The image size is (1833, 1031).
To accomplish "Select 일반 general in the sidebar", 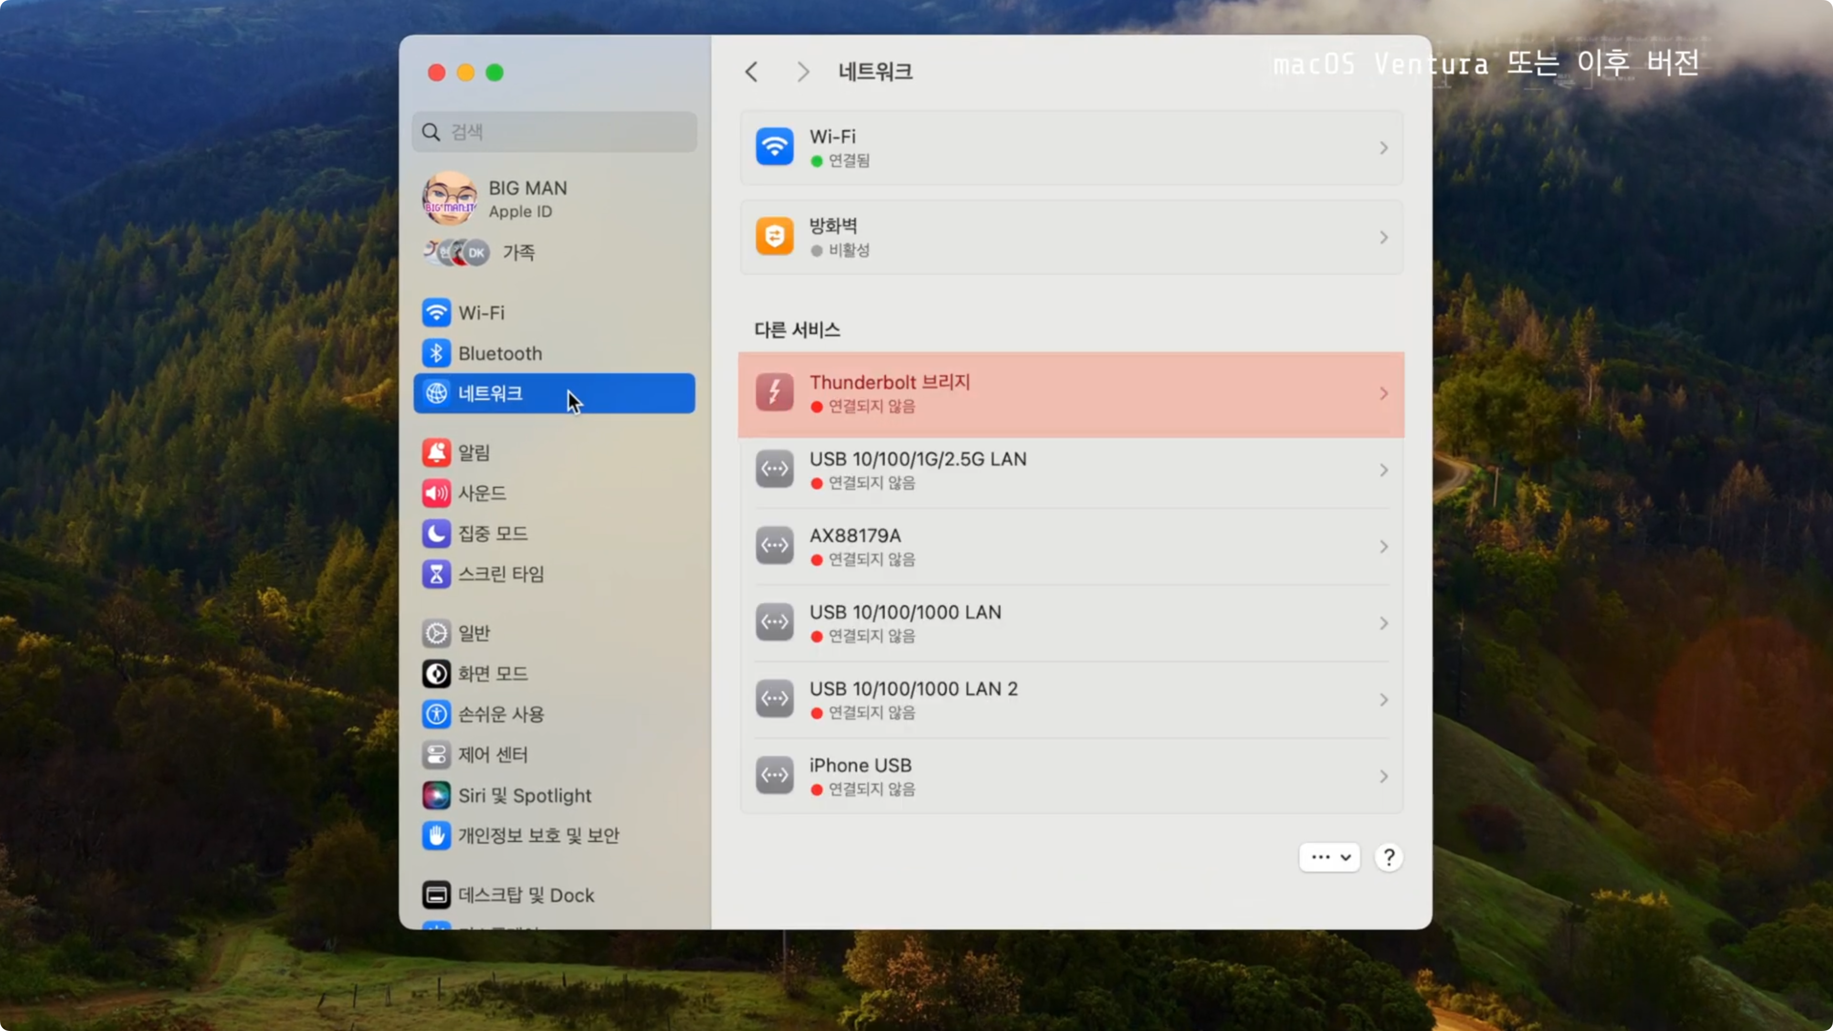I will coord(474,632).
